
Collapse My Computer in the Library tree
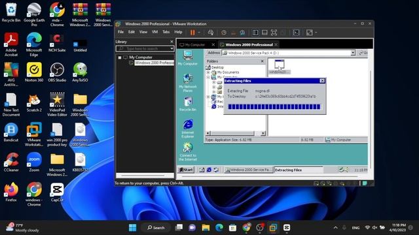[120, 57]
